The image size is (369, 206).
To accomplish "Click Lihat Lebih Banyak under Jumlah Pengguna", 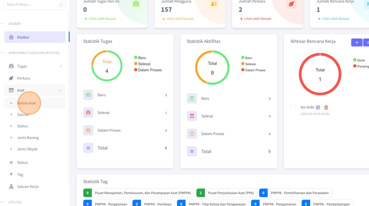I will coord(178,18).
